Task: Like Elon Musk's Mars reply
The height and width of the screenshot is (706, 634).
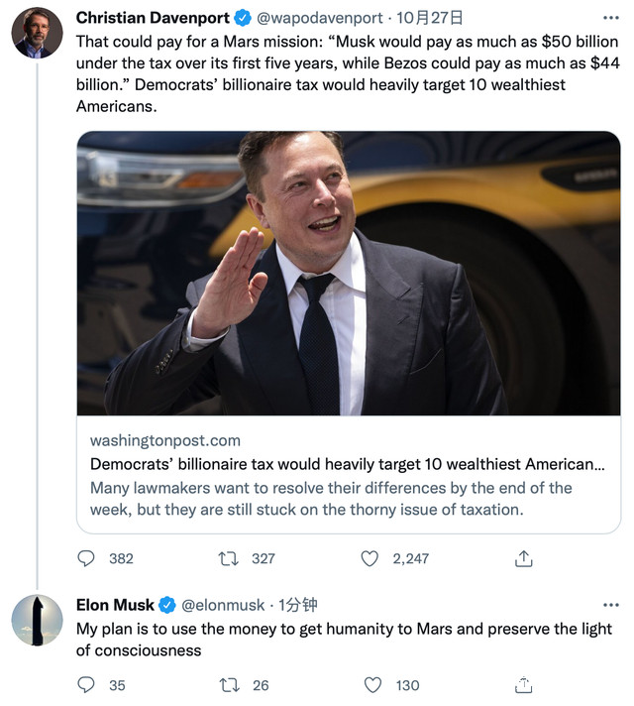Action: tap(373, 684)
